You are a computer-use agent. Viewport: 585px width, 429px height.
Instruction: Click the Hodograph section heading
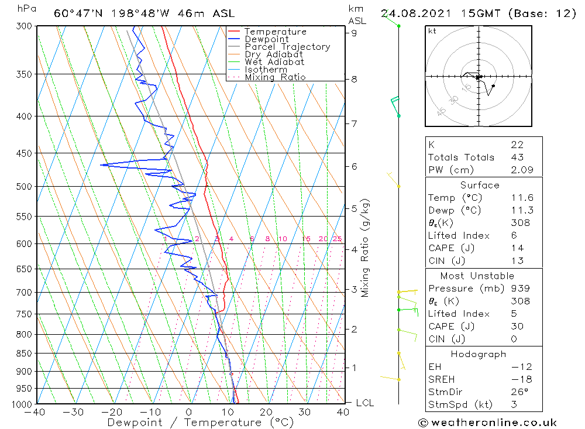click(479, 354)
